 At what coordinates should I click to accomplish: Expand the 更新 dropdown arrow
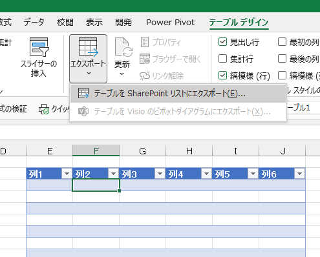(x=122, y=74)
